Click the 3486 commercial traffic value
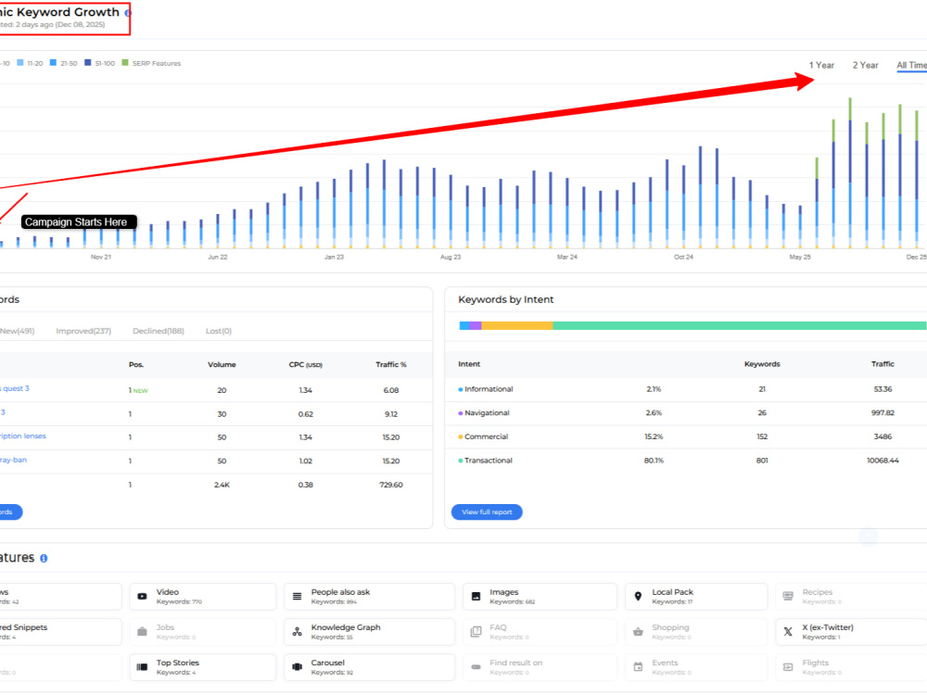 point(883,436)
